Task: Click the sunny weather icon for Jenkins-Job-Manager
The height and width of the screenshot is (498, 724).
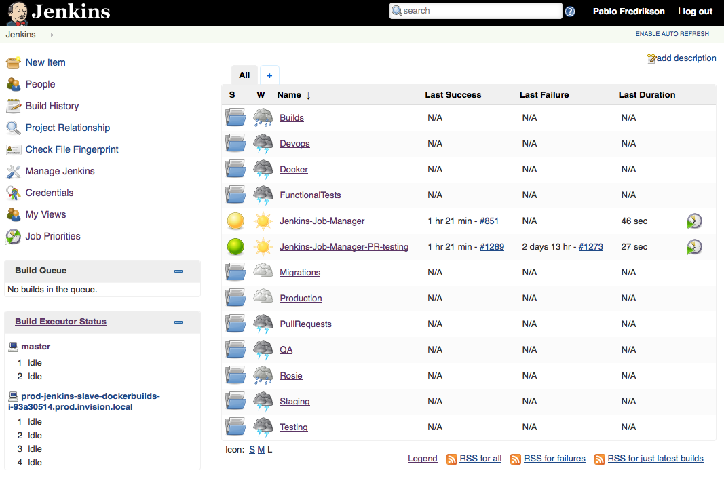Action: tap(263, 221)
